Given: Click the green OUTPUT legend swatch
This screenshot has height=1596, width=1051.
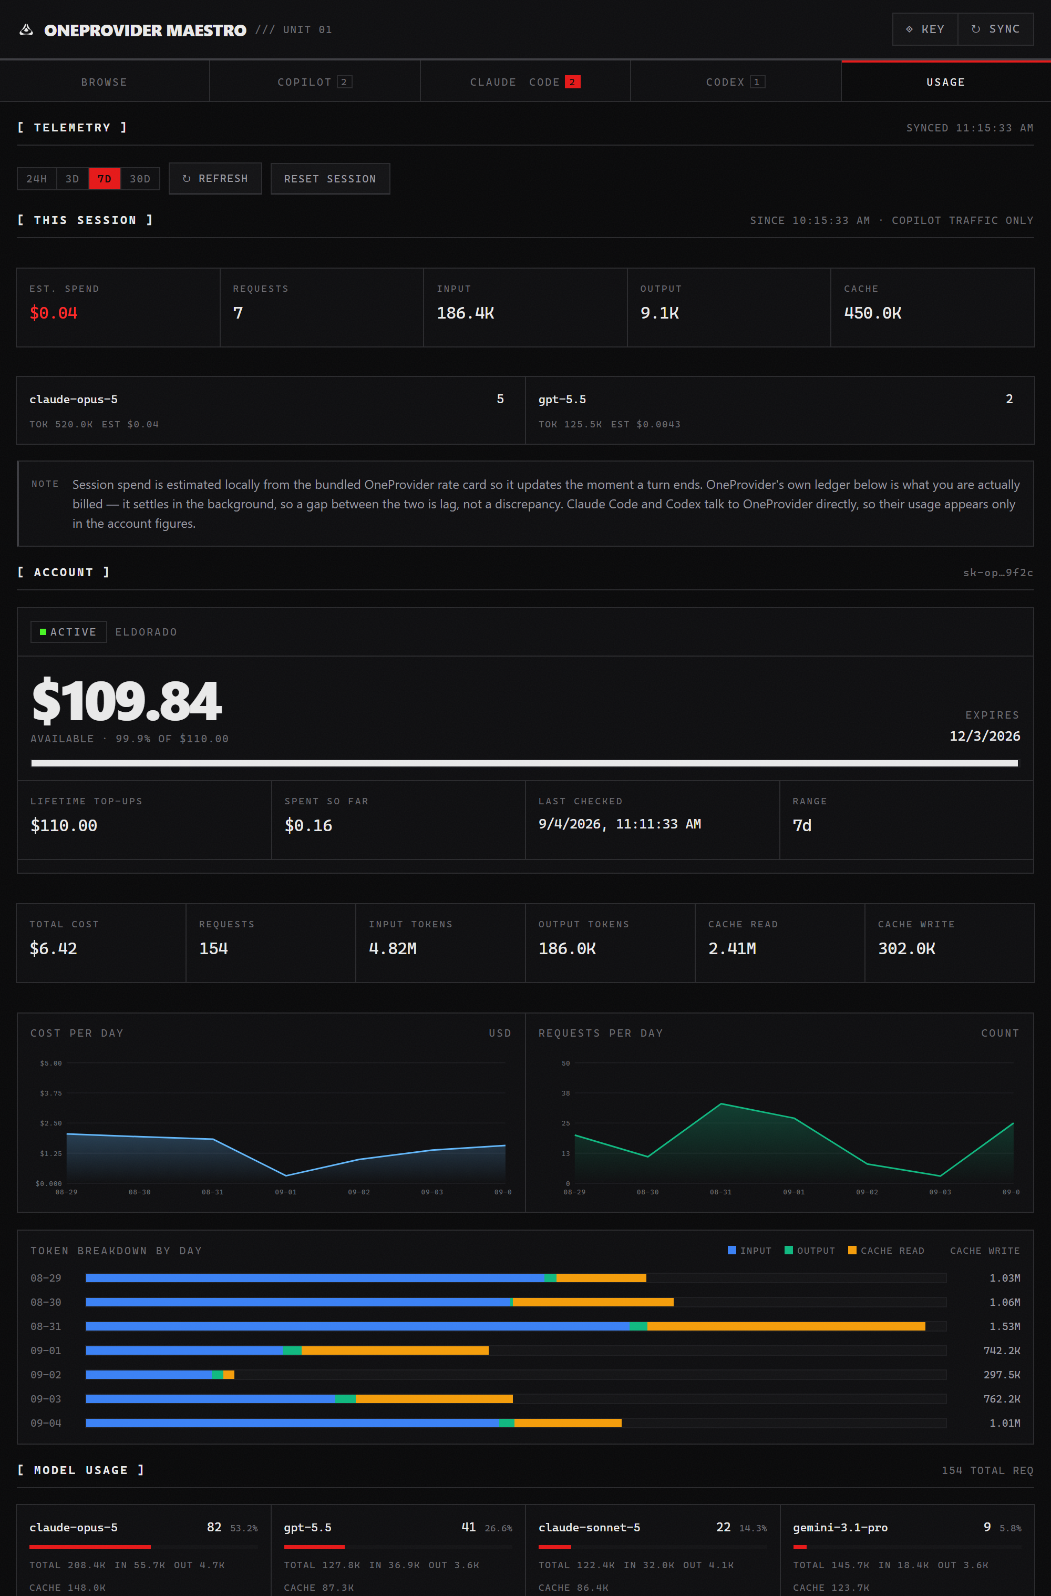Looking at the screenshot, I should click(788, 1250).
